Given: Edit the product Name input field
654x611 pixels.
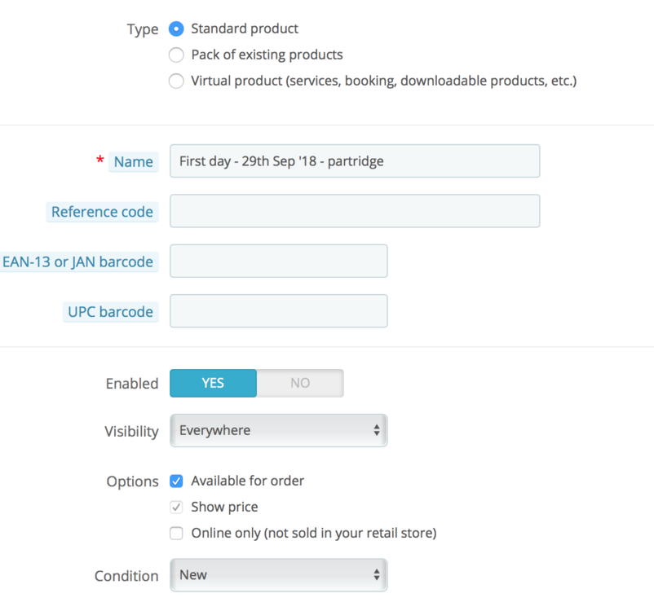Looking at the screenshot, I should coord(354,160).
